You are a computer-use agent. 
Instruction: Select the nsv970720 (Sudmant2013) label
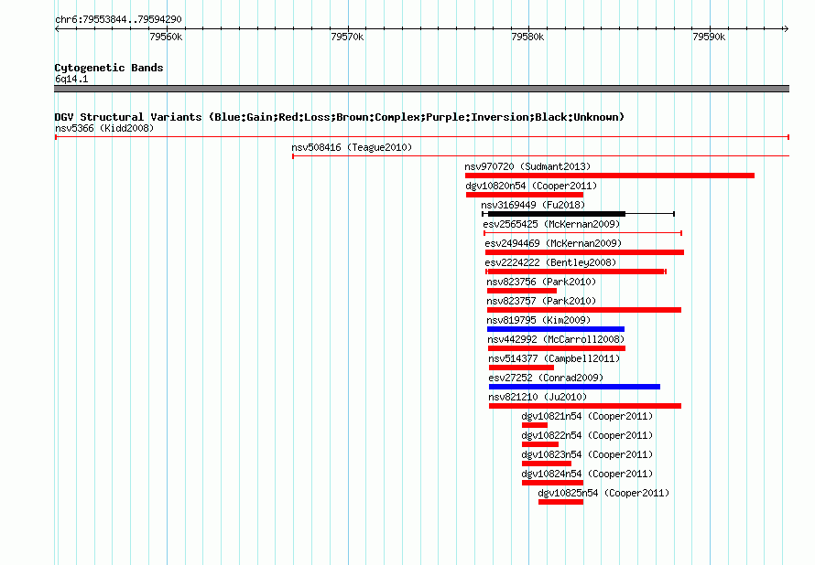click(527, 166)
